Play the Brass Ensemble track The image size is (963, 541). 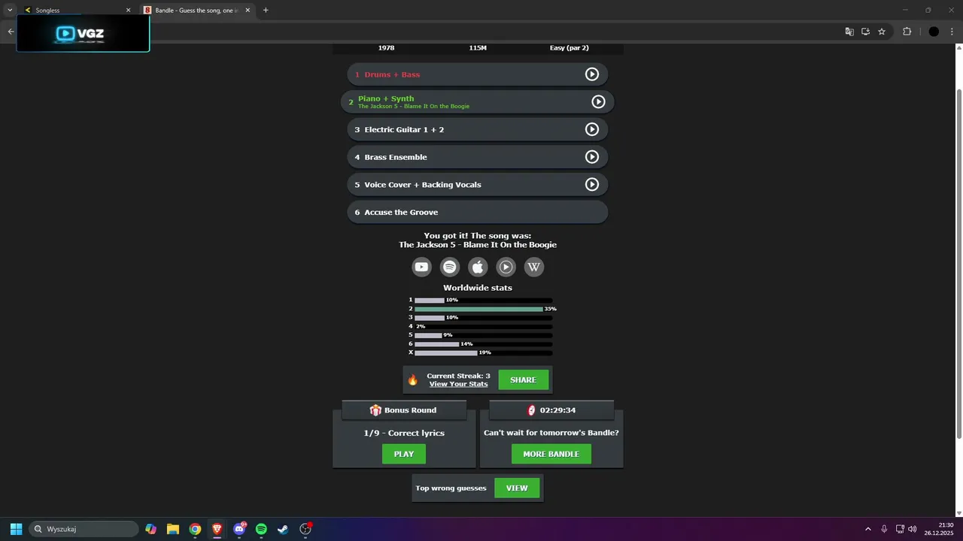(x=592, y=157)
